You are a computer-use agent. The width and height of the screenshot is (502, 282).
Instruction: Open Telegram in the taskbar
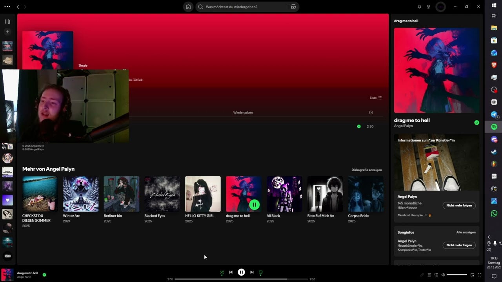pos(494,114)
